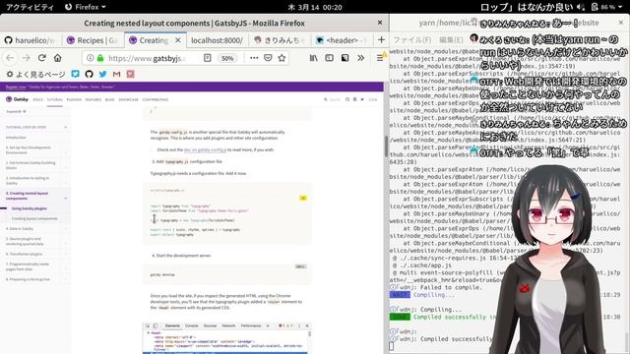Click the green padlock security icon
Viewport: 630px width, 354px height.
click(100, 58)
